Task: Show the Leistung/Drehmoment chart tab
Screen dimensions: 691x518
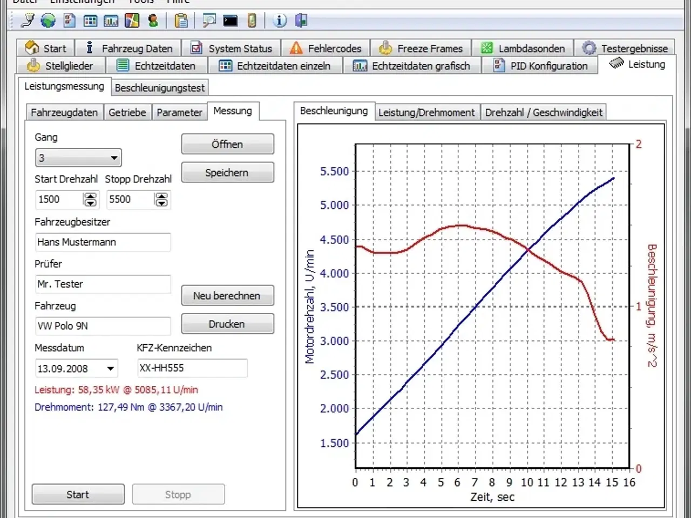Action: pos(426,112)
